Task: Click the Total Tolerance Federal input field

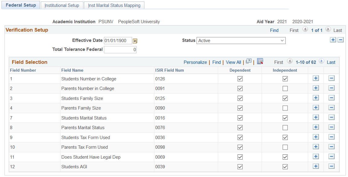Action: [120, 50]
